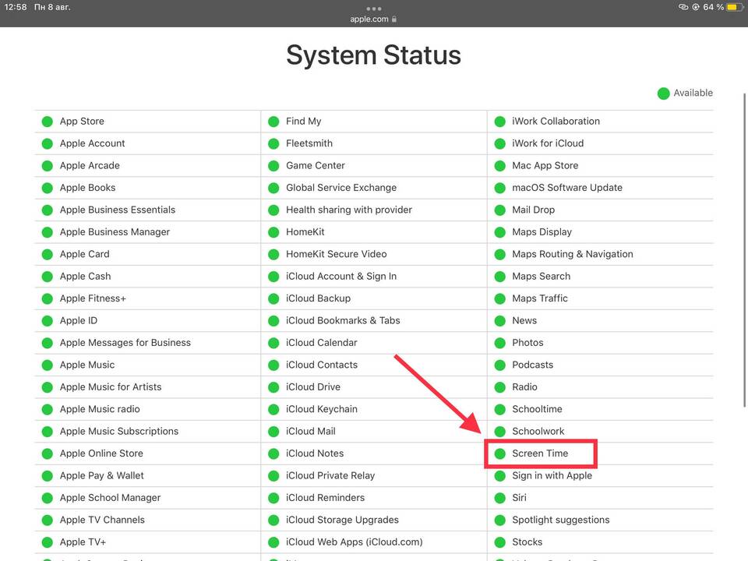This screenshot has width=748, height=561.
Task: Click the iCloud Keychain text
Action: pos(322,409)
